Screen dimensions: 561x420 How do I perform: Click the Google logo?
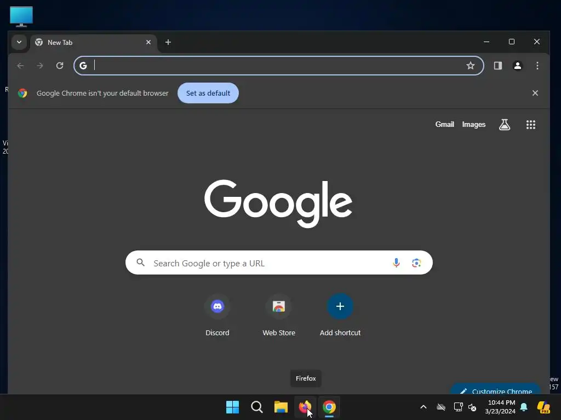tap(278, 203)
